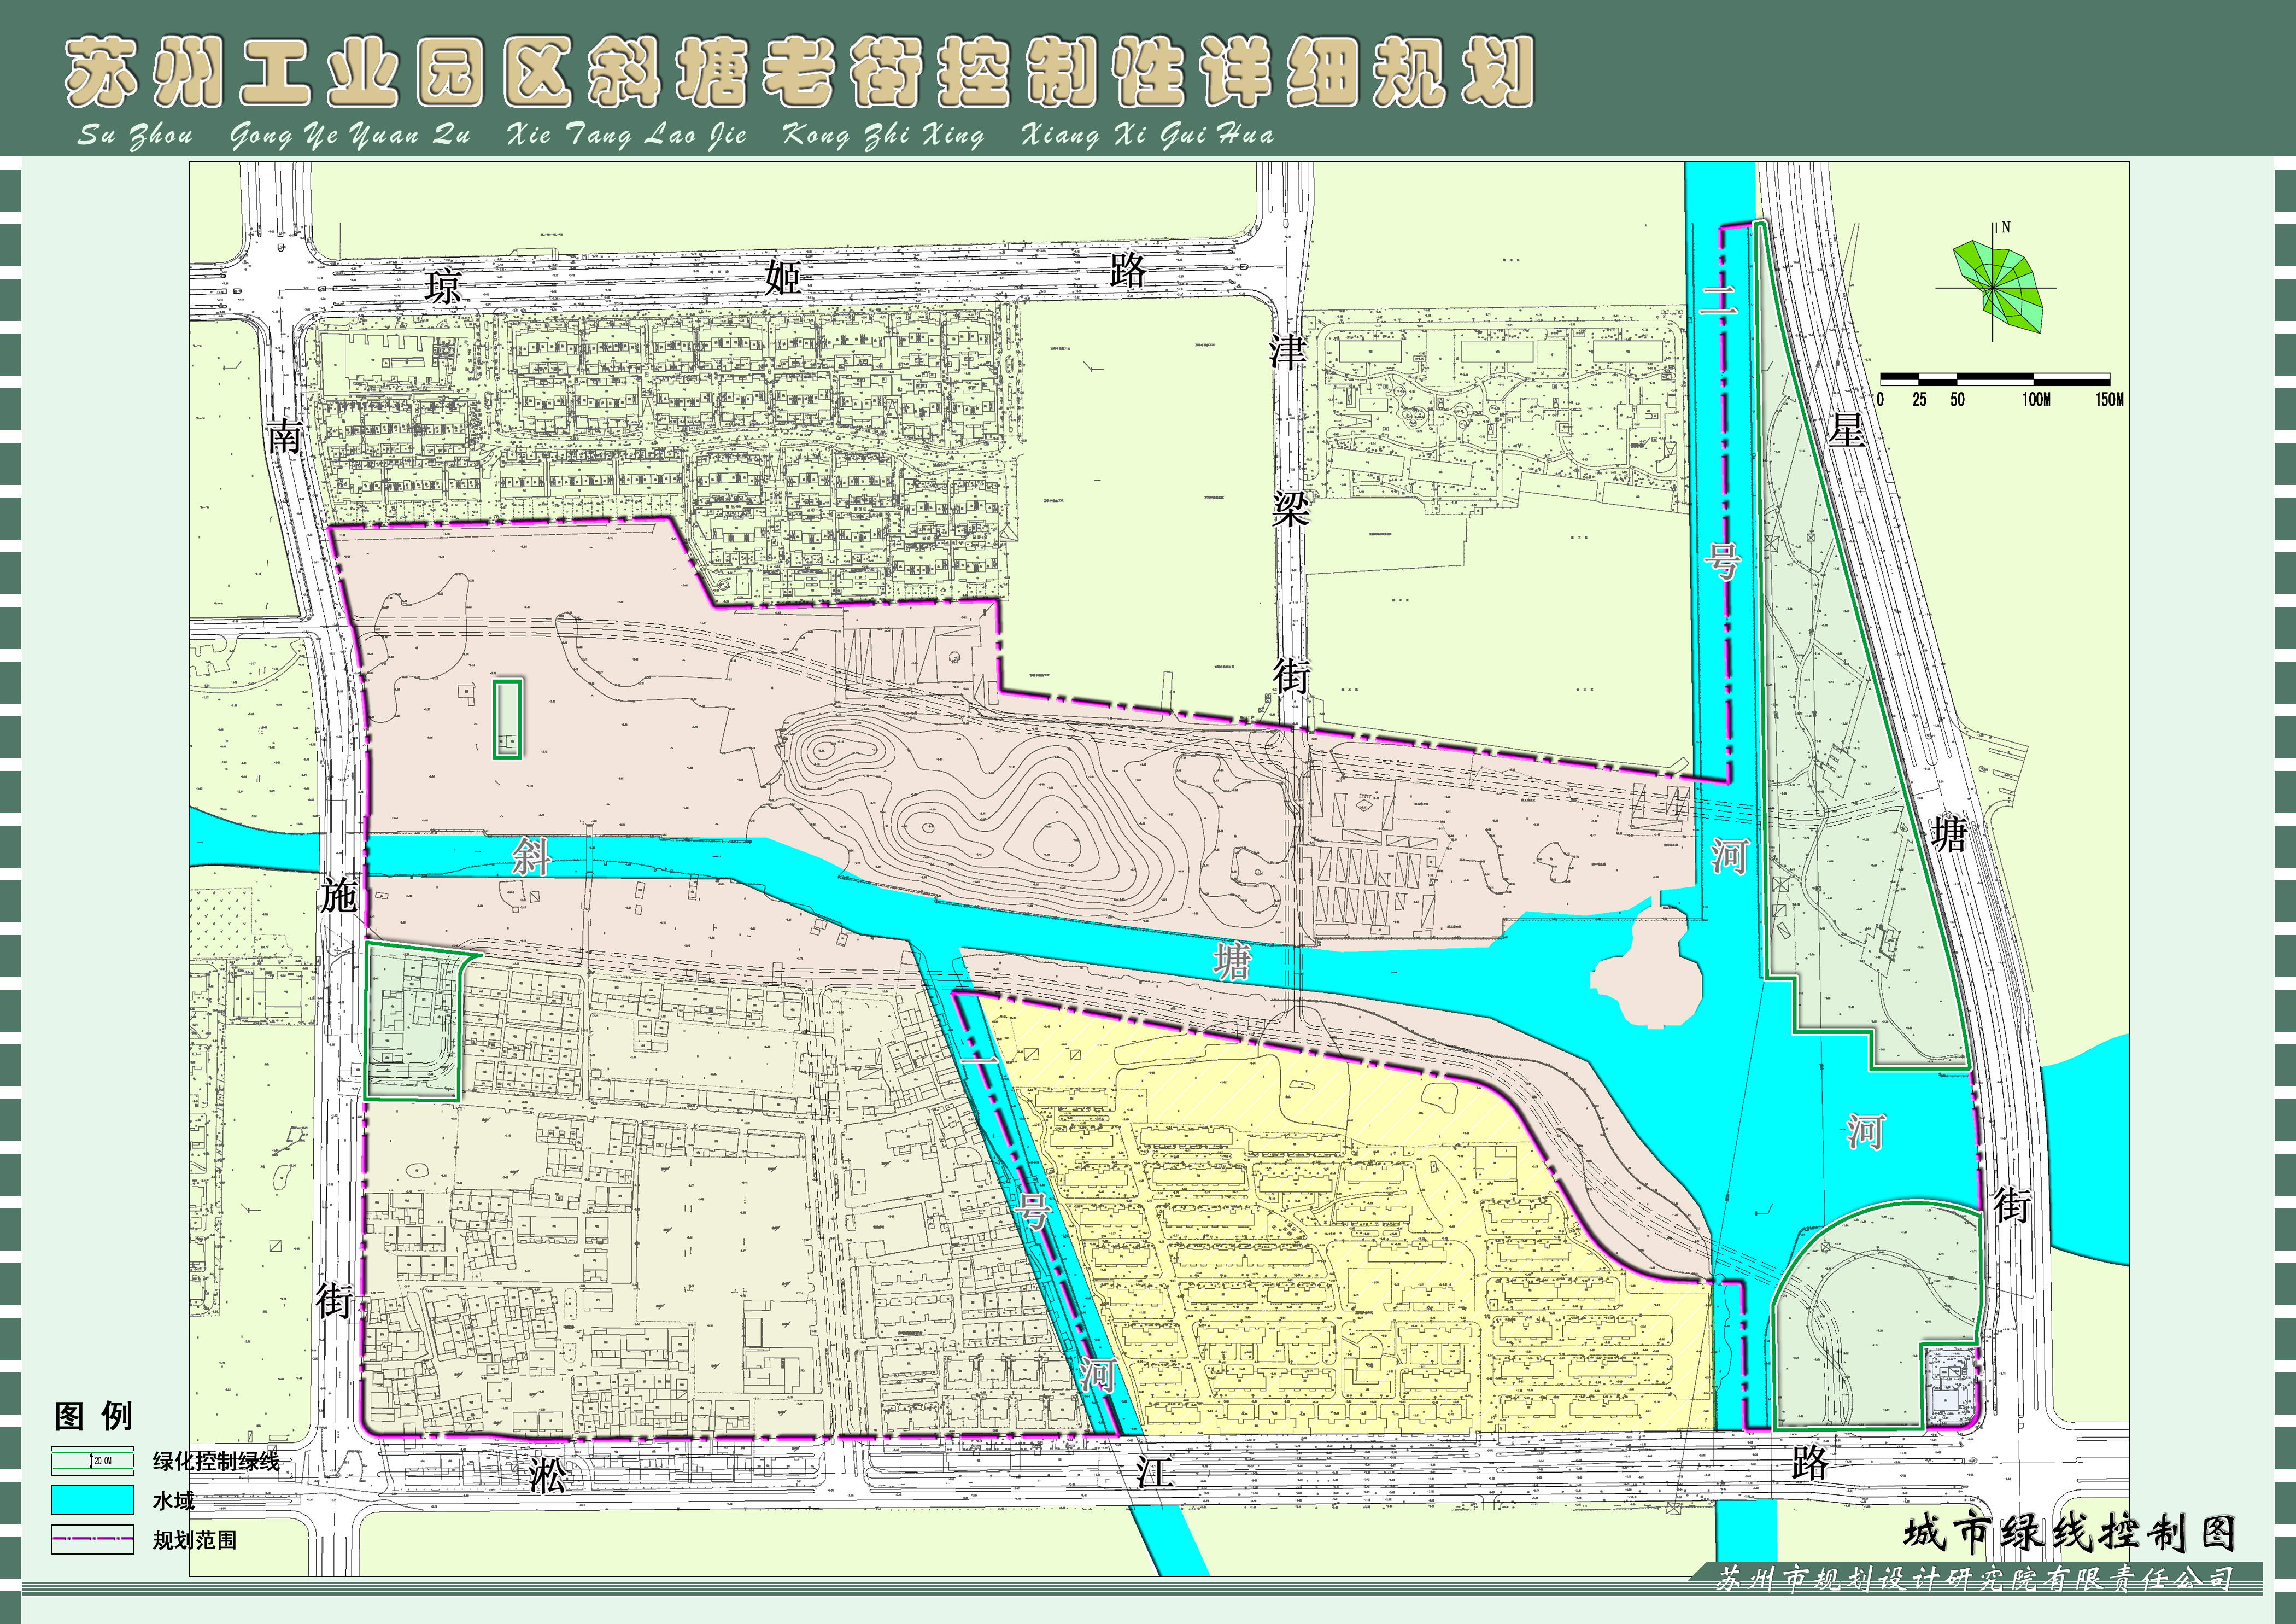The width and height of the screenshot is (2296, 1624).
Task: Click the 规划范围 dashed-line legend symbol
Action: pos(93,1539)
